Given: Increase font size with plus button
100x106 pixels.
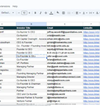Looking at the screenshot, I should pyautogui.click(x=29, y=13).
